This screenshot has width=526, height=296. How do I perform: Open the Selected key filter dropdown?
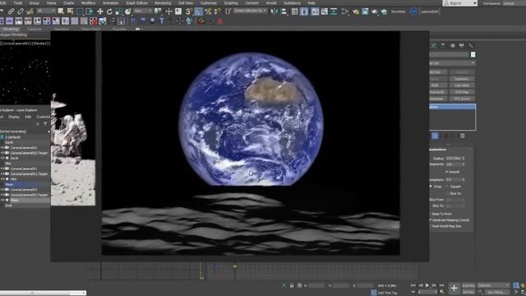[x=493, y=285]
